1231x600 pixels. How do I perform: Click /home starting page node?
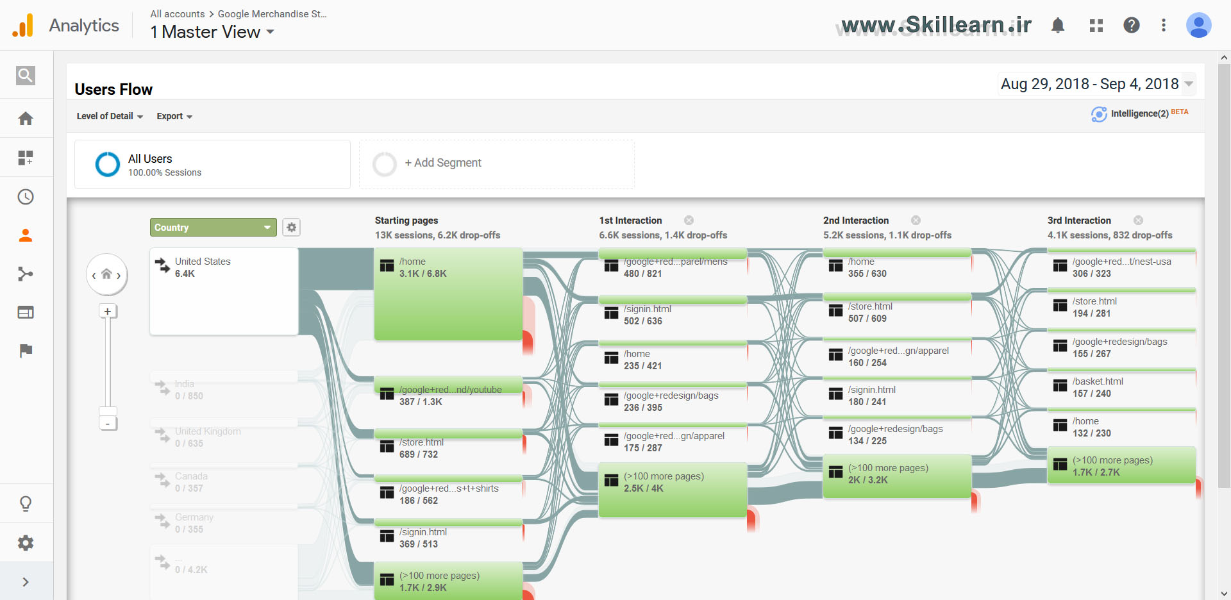pos(448,294)
